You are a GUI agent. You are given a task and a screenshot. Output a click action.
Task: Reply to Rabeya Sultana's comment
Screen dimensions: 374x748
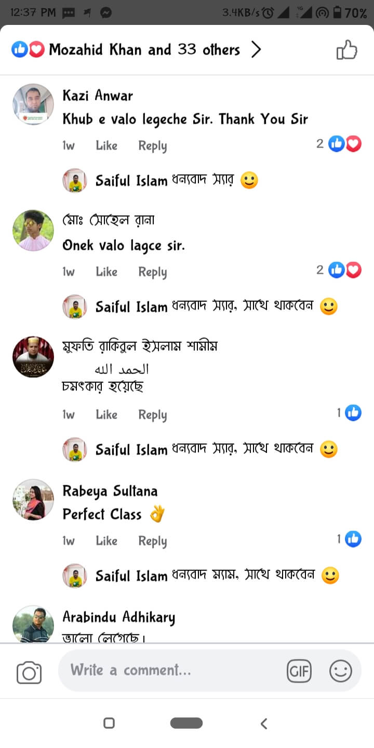[x=152, y=541]
